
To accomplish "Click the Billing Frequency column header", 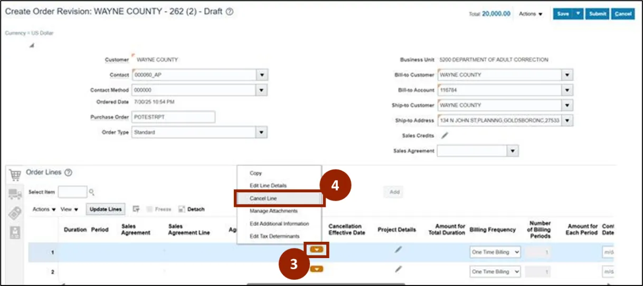I will click(492, 230).
